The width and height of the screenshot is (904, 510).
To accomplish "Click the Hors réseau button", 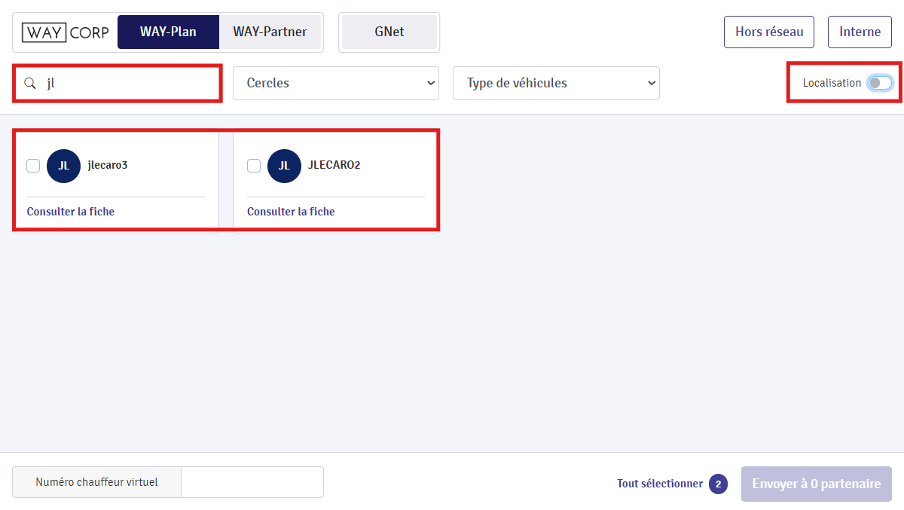I will pos(769,32).
